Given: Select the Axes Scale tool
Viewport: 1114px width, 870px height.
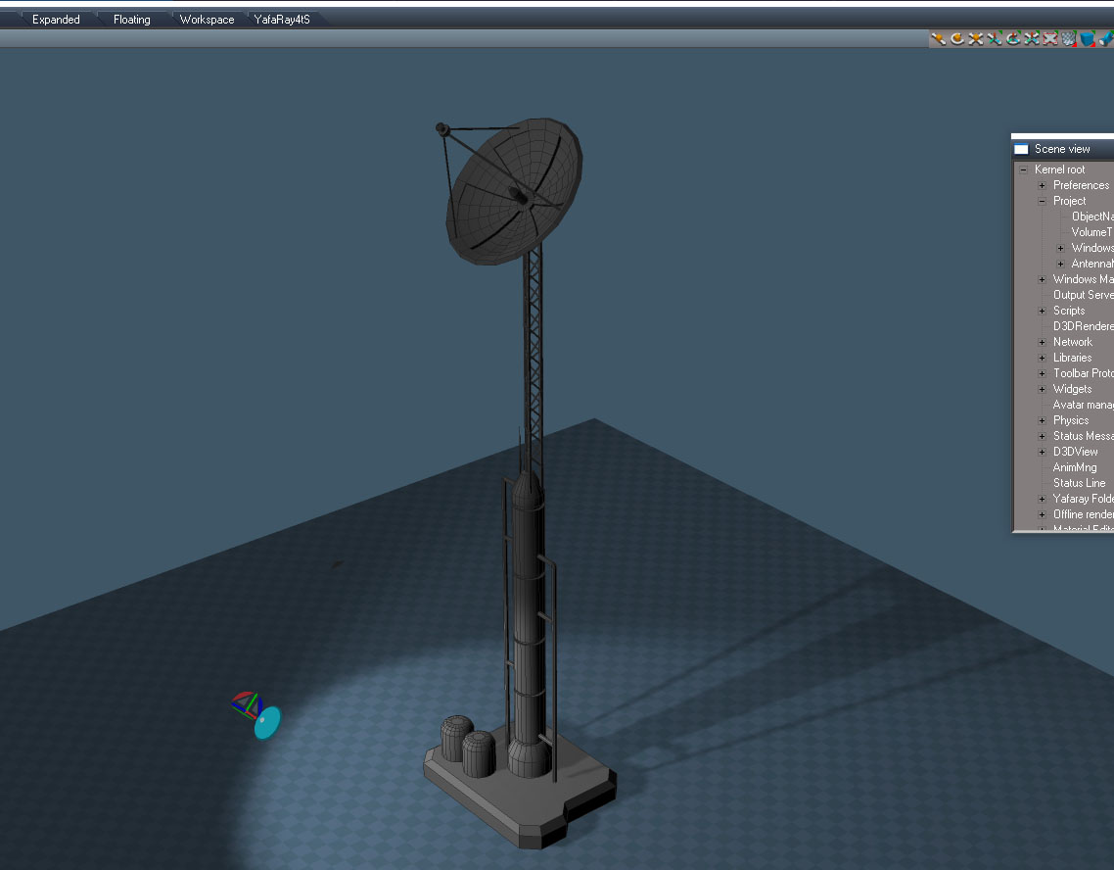Looking at the screenshot, I should click(x=1032, y=39).
